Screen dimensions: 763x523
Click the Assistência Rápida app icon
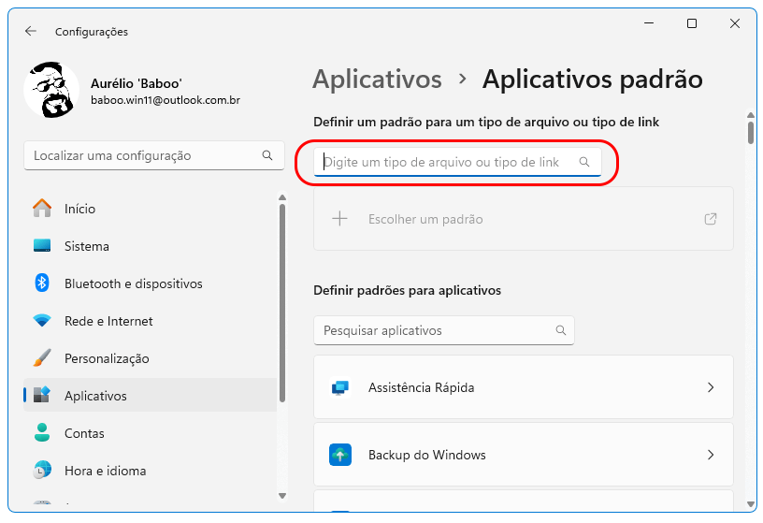coord(340,387)
